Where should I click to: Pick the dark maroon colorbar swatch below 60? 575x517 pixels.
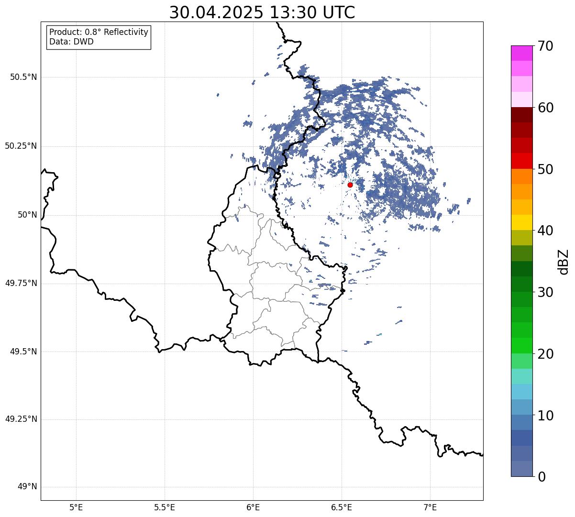(x=521, y=115)
